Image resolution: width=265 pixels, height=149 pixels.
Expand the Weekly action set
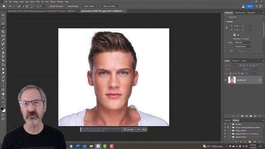click(x=230, y=124)
